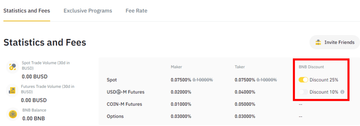Screen dimensions: 360x126
Task: Click the COIN-M Futures row label
Action: click(124, 104)
